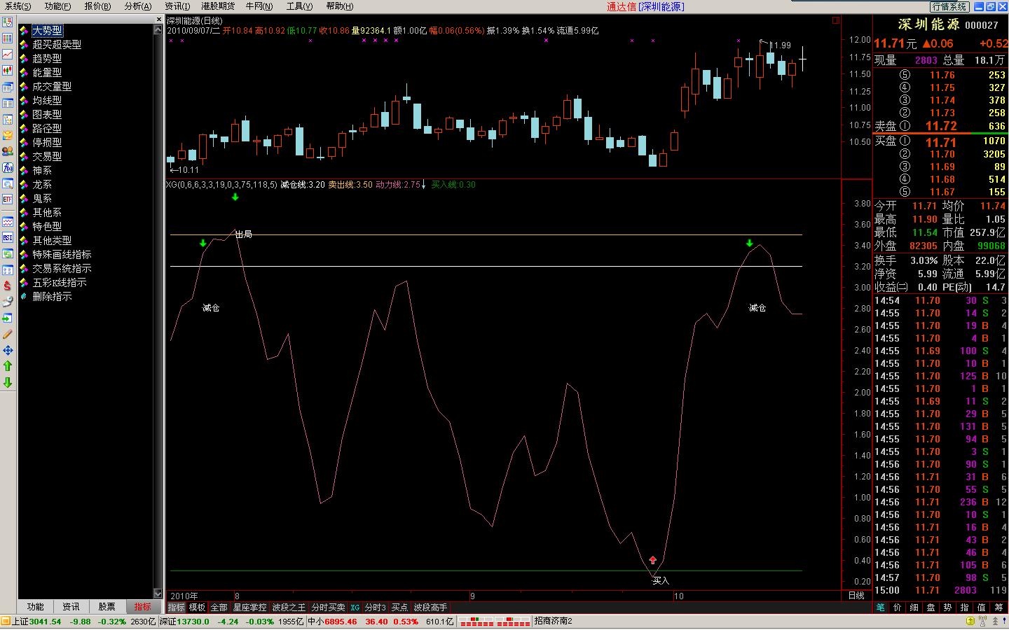The image size is (1009, 630).
Task: Switch to the 股票 tab in left panel
Action: (107, 607)
